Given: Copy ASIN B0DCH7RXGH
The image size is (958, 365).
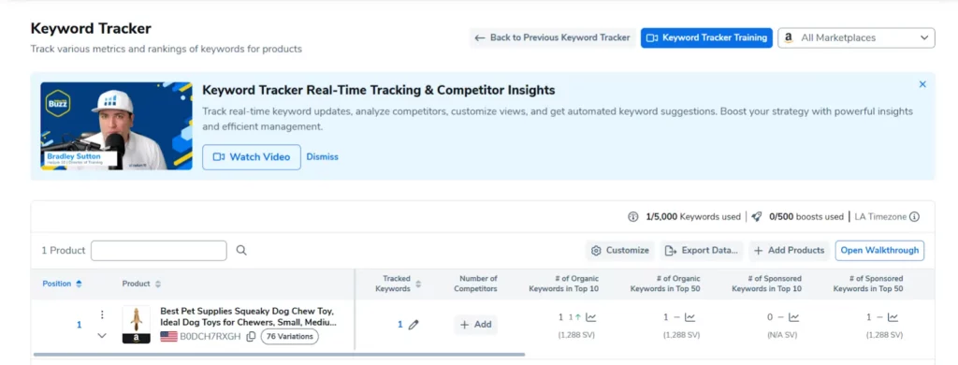Looking at the screenshot, I should 251,337.
